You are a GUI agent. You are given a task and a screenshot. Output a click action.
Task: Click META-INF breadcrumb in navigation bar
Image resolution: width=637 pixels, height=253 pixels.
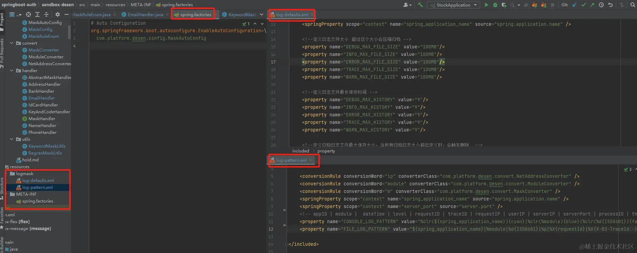coord(141,4)
